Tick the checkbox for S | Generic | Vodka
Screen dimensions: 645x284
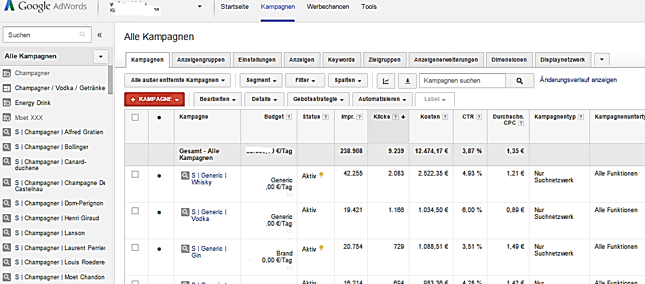(x=135, y=211)
